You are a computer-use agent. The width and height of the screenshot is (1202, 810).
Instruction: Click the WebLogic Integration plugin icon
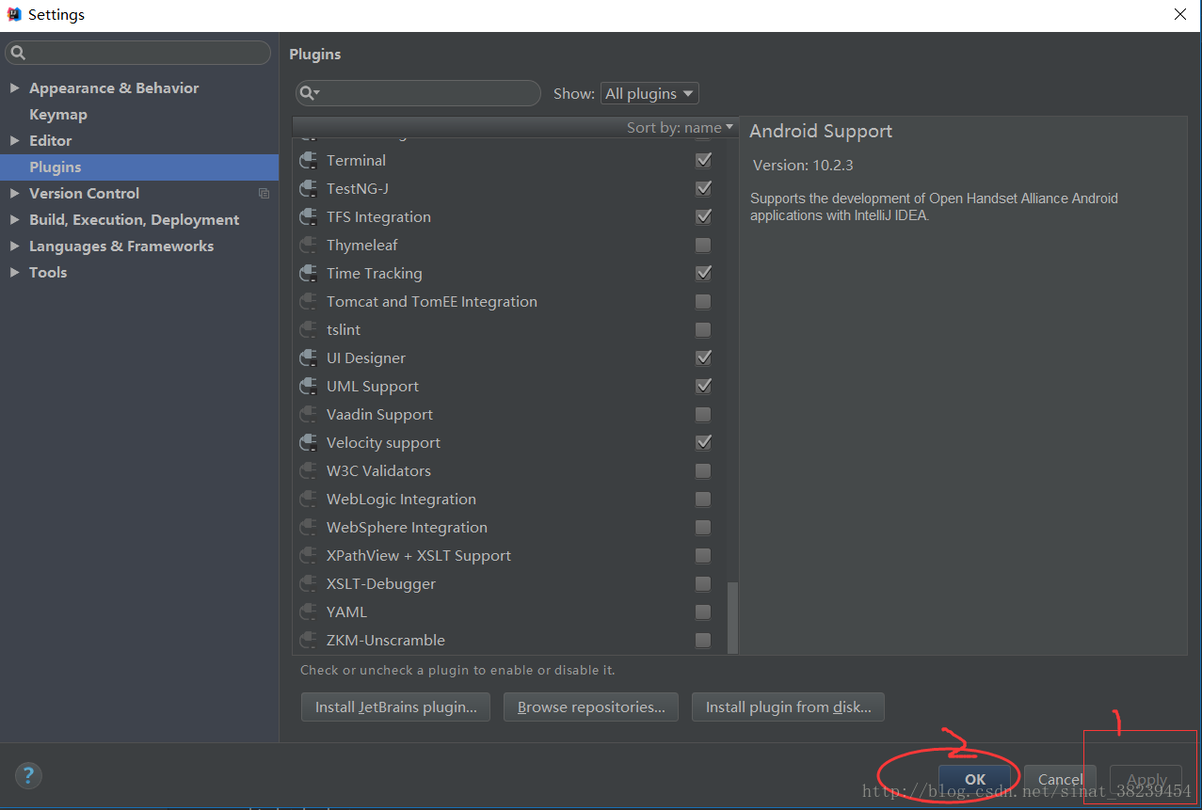pos(308,500)
